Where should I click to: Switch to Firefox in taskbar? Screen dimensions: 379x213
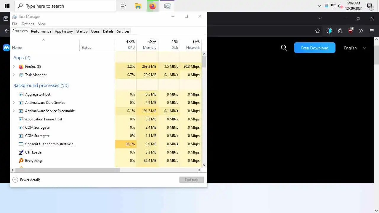(x=152, y=6)
